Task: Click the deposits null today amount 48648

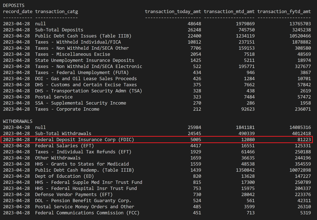Action: point(194,24)
